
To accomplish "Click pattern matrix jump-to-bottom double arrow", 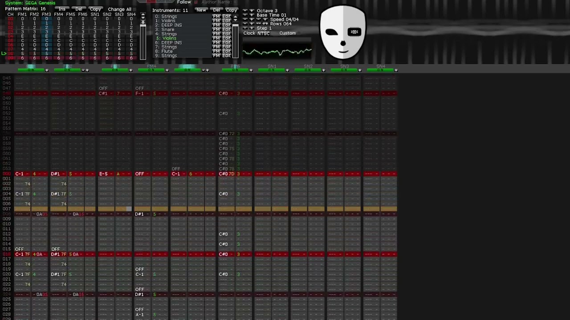I will coord(143,22).
